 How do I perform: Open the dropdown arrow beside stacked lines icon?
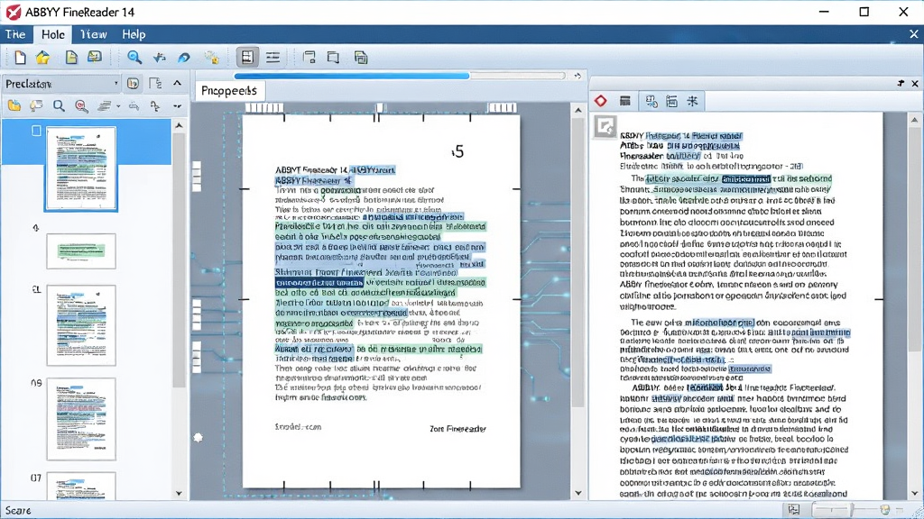[118, 106]
